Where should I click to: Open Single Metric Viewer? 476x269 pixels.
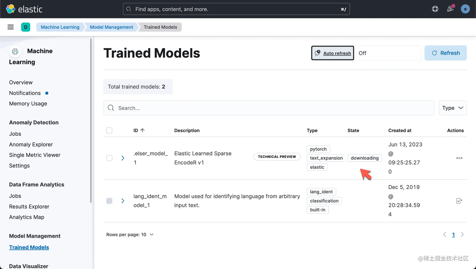(35, 155)
